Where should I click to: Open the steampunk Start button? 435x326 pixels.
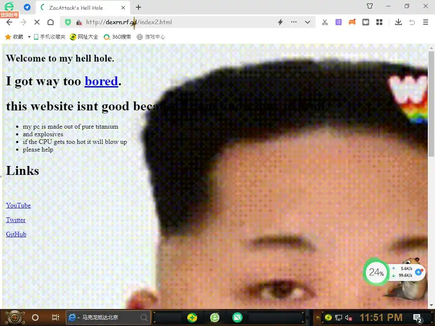click(x=14, y=318)
